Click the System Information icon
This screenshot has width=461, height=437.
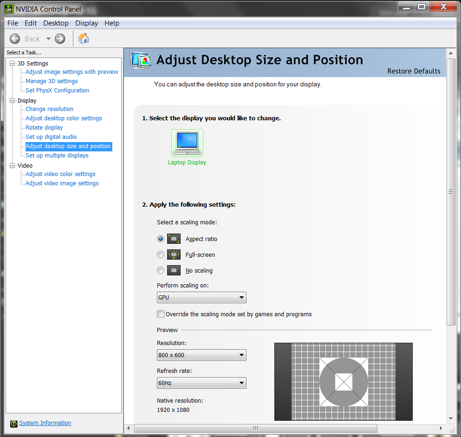[x=13, y=423]
